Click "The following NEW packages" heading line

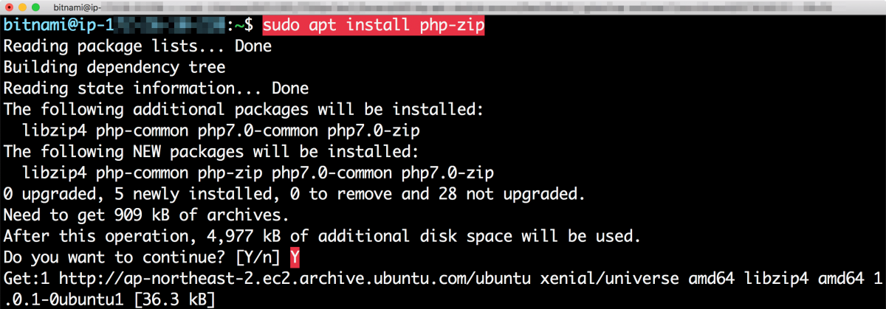(x=211, y=153)
